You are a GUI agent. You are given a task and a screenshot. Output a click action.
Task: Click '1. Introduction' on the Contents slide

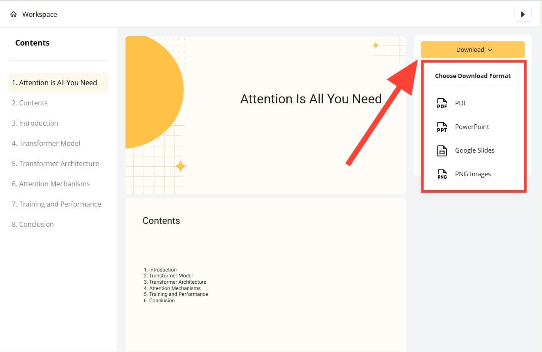tap(160, 270)
